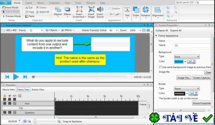Open the File menu

click(5, 3)
